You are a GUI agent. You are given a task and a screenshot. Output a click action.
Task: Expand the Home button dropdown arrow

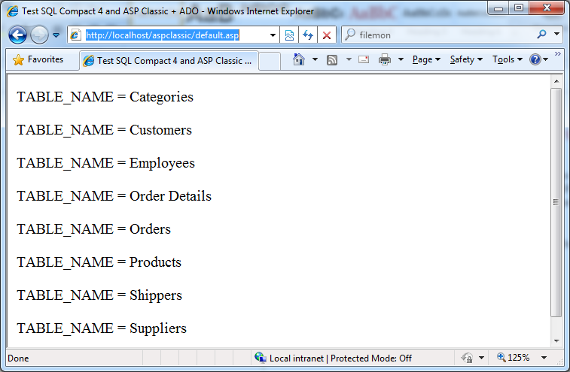(315, 59)
